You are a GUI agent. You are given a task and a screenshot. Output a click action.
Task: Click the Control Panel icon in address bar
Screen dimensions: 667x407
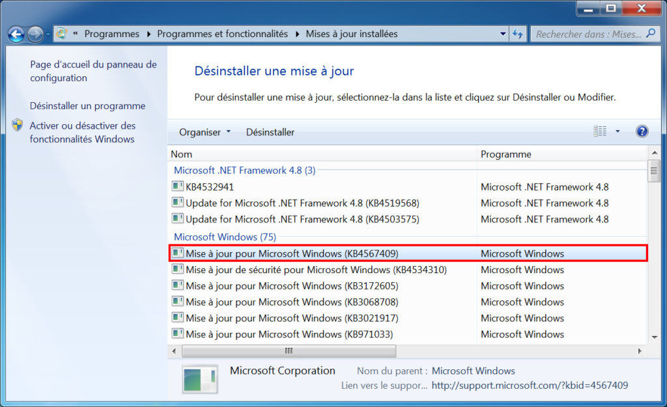pos(62,34)
